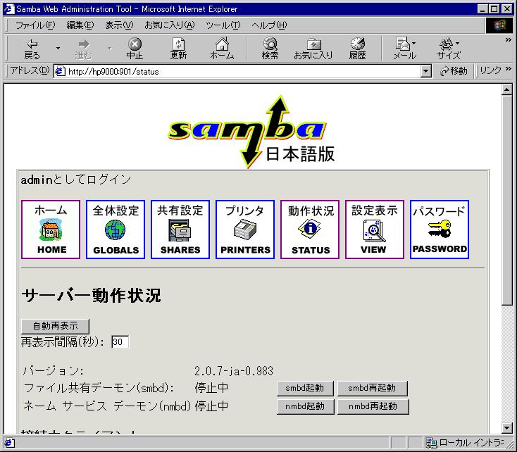Image resolution: width=517 pixels, height=452 pixels.
Task: Click the nmbd起動 start button
Action: coord(305,406)
